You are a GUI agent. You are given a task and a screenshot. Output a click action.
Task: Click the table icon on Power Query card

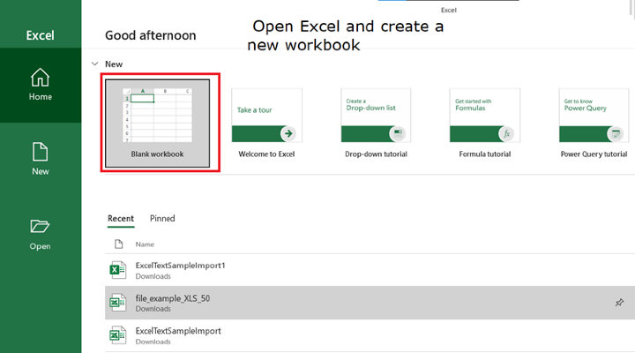click(616, 133)
